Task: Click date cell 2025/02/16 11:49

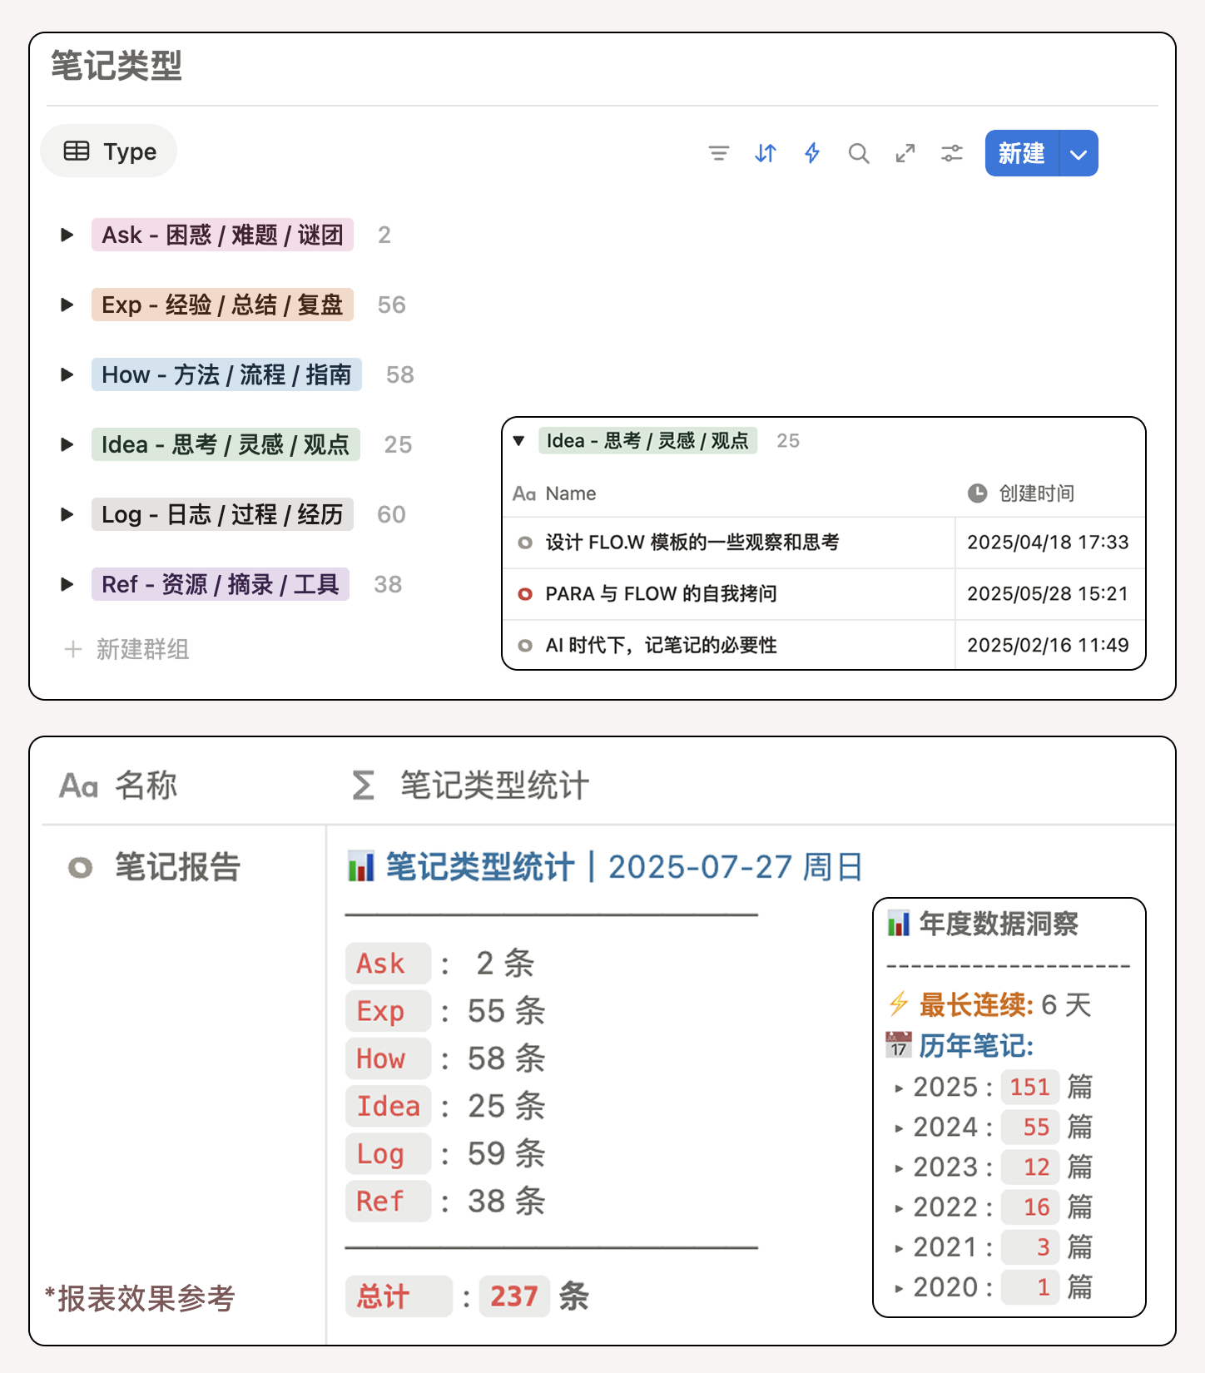Action: (1048, 646)
